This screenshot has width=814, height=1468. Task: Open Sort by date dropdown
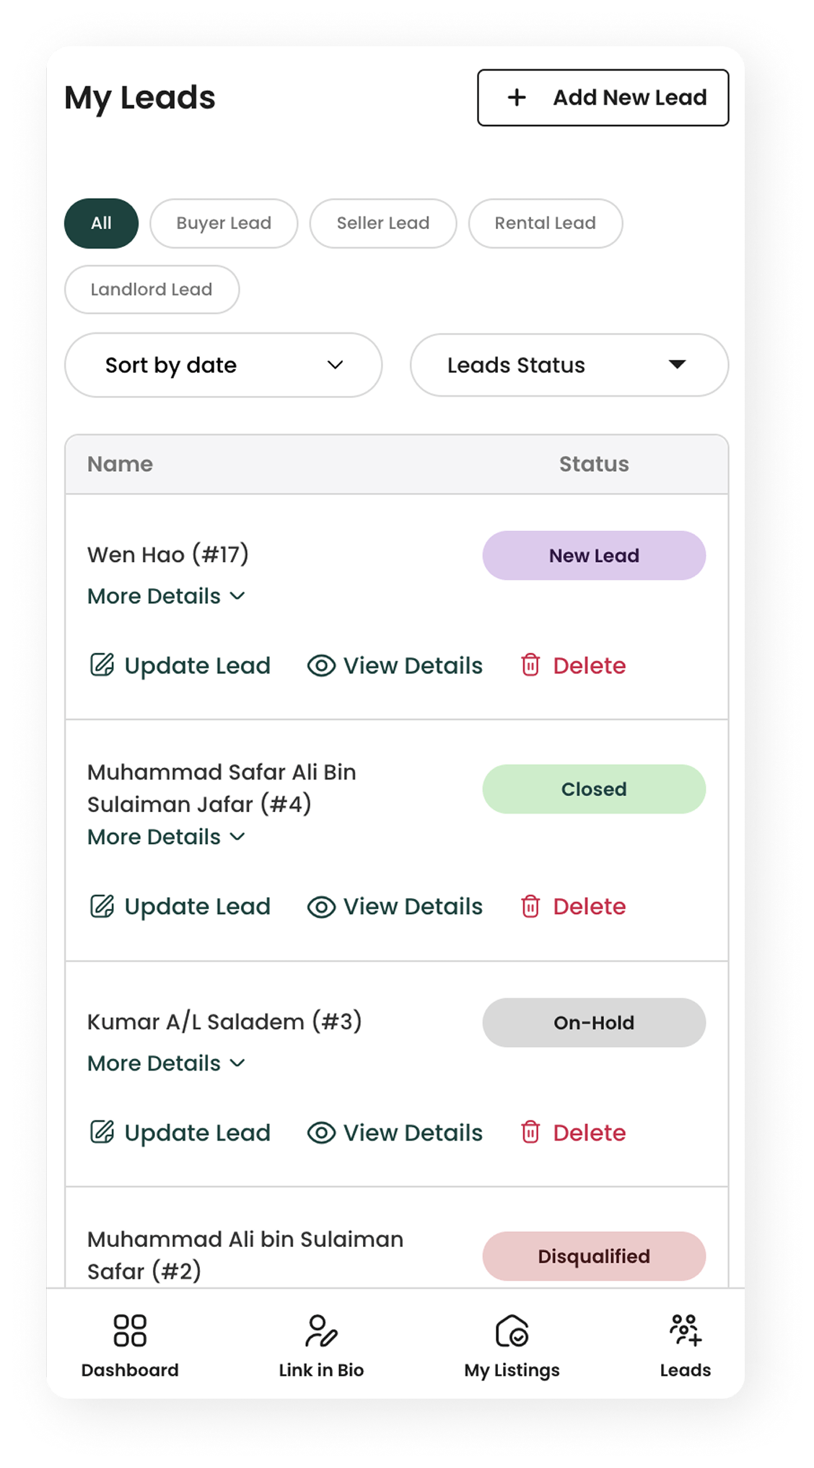223,365
